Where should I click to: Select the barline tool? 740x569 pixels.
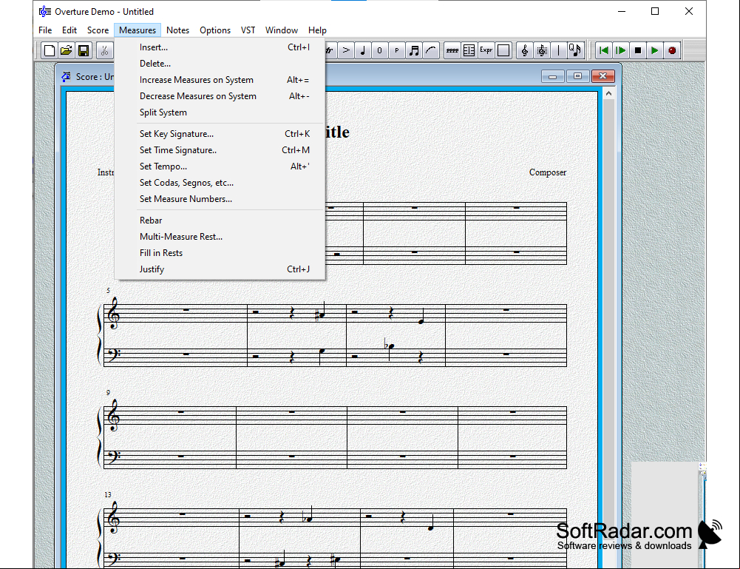click(559, 50)
